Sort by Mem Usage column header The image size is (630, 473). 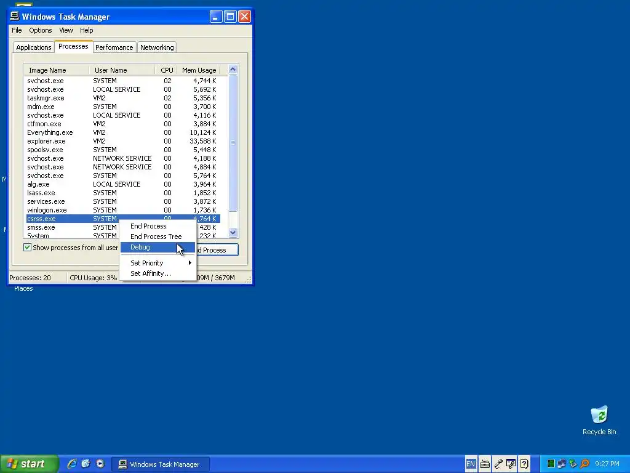(199, 70)
